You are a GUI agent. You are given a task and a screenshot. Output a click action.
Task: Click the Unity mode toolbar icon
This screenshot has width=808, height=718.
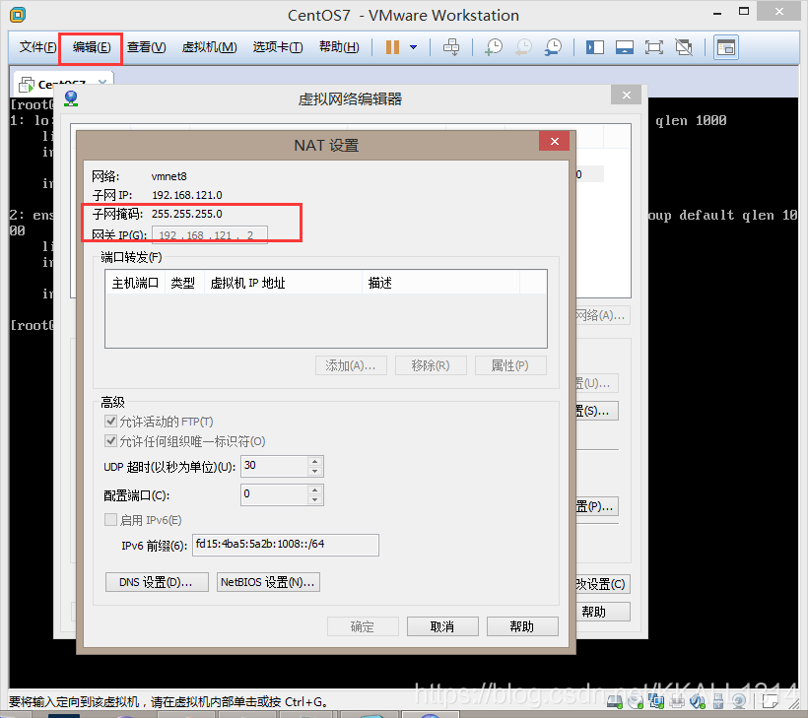point(684,47)
